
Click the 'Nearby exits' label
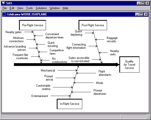(x=115, y=53)
